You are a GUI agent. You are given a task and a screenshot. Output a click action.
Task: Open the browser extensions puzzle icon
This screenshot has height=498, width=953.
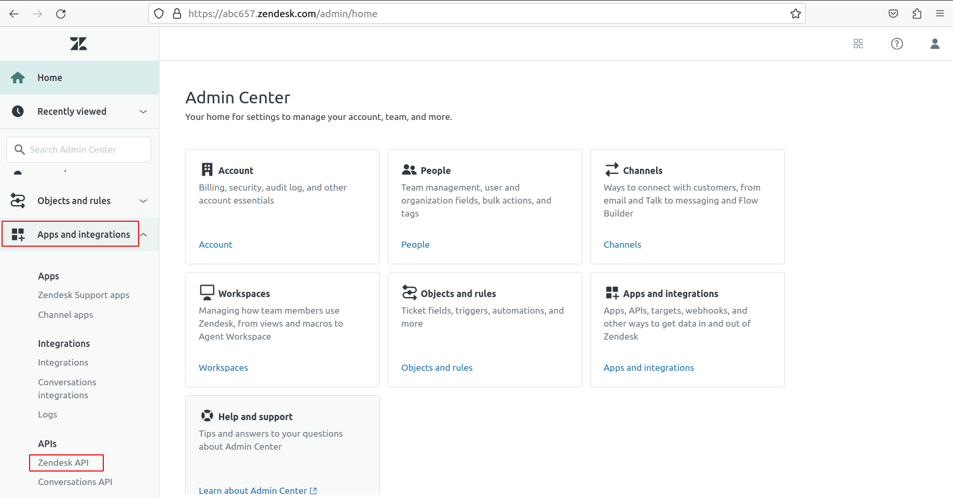point(917,14)
